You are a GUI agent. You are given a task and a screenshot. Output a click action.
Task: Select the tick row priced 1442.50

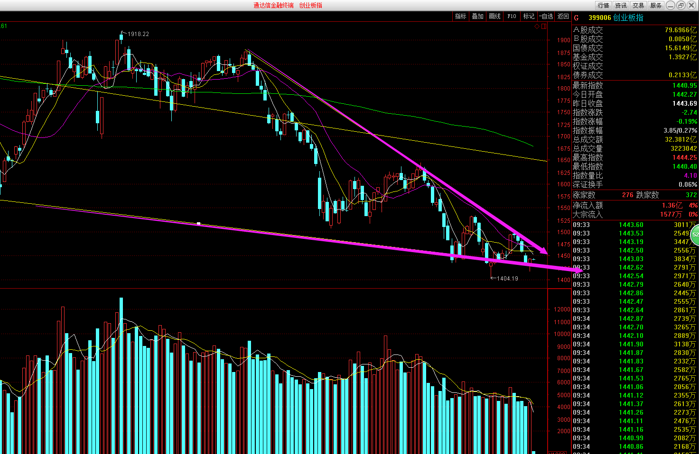click(x=635, y=250)
